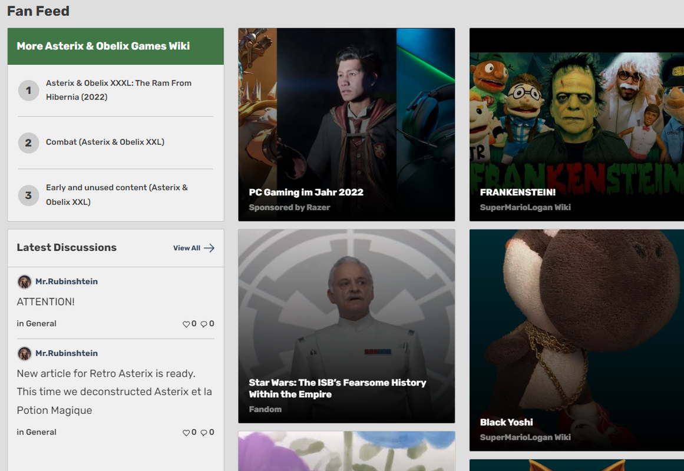Open Star Wars ISB's Fearsome History card
The image size is (684, 471).
[x=346, y=326]
